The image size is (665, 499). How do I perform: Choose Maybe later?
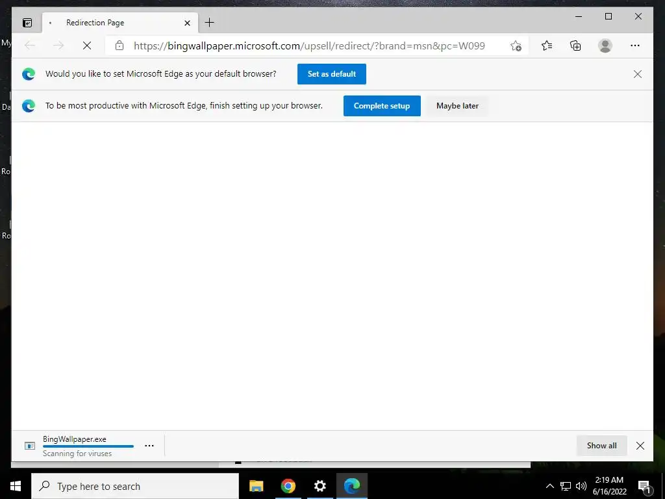click(457, 106)
